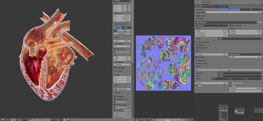263x121 pixels.
Task: Open the Render Layers properties tab icon
Action: click(203, 6)
